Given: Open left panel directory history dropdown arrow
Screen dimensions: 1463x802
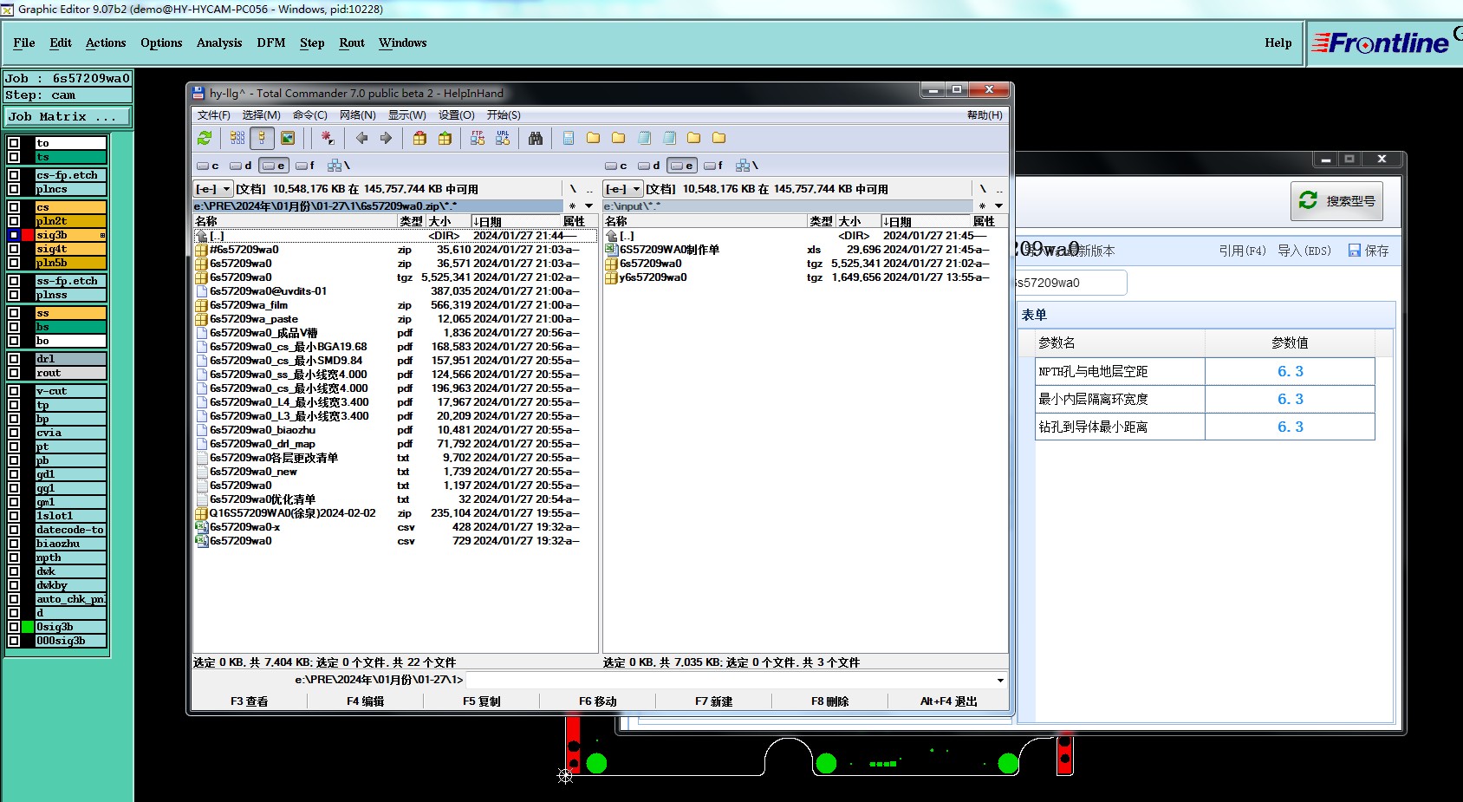Looking at the screenshot, I should [589, 206].
